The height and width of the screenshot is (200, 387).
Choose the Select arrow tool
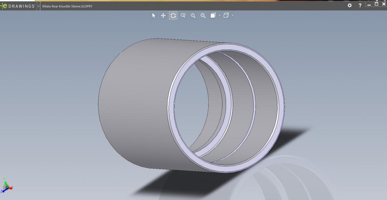[x=153, y=16]
